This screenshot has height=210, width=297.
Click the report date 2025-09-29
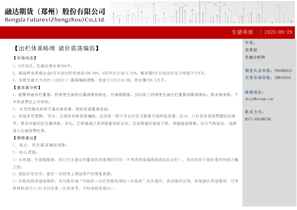click(278, 32)
